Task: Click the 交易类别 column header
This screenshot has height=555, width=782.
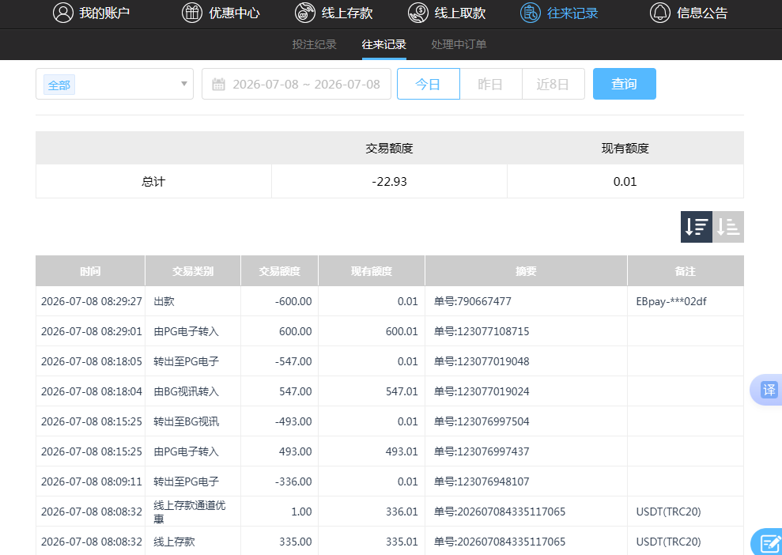Action: pyautogui.click(x=193, y=270)
